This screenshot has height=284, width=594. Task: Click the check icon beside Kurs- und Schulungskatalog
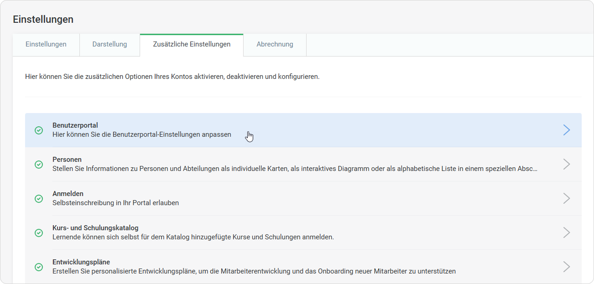pos(39,233)
